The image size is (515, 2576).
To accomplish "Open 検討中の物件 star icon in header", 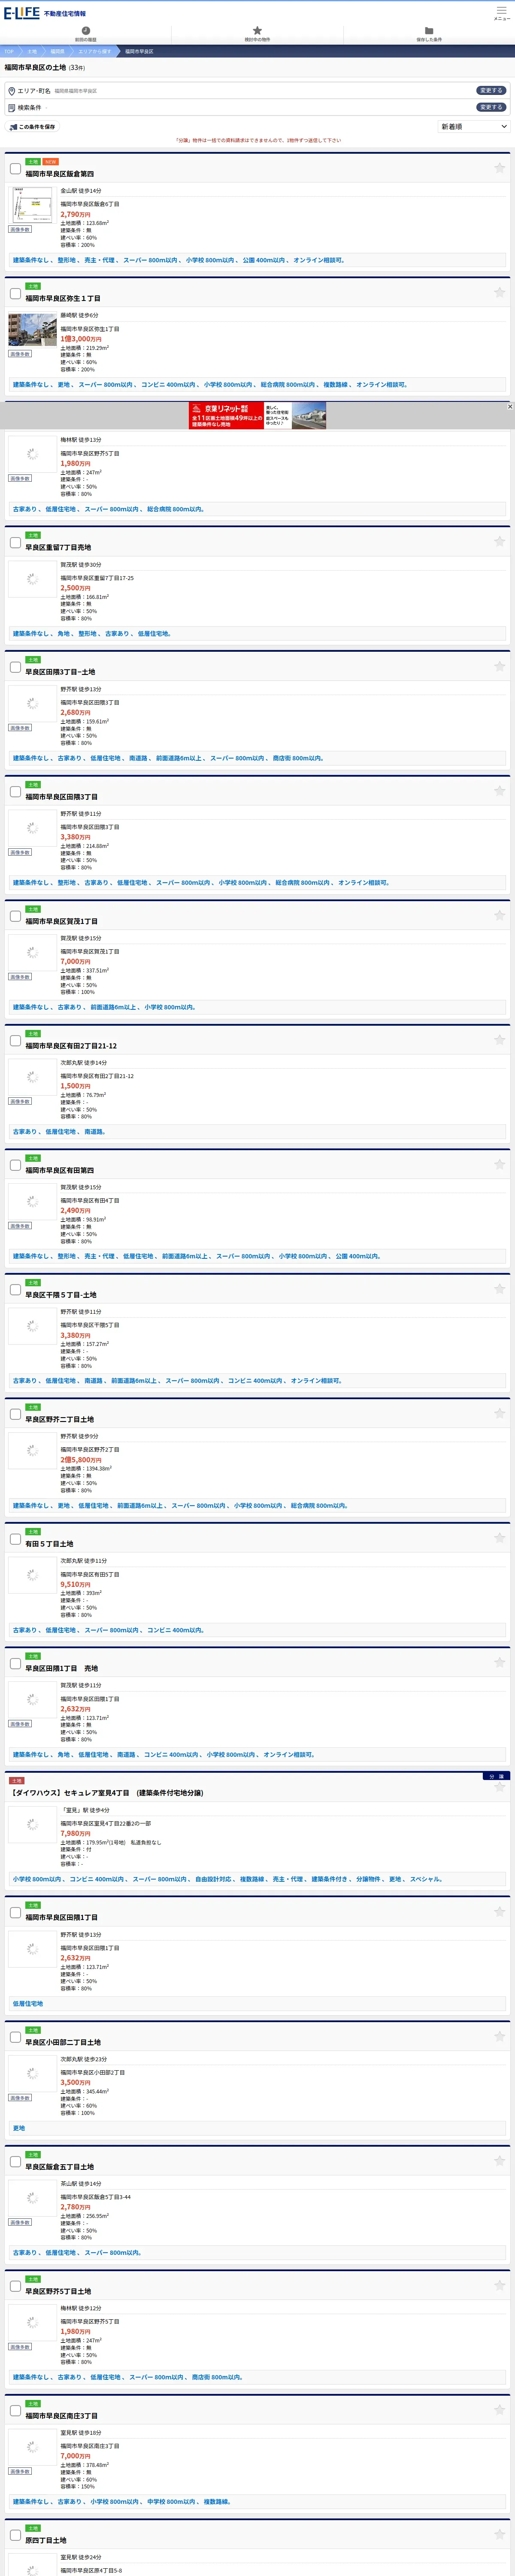I will [x=257, y=31].
